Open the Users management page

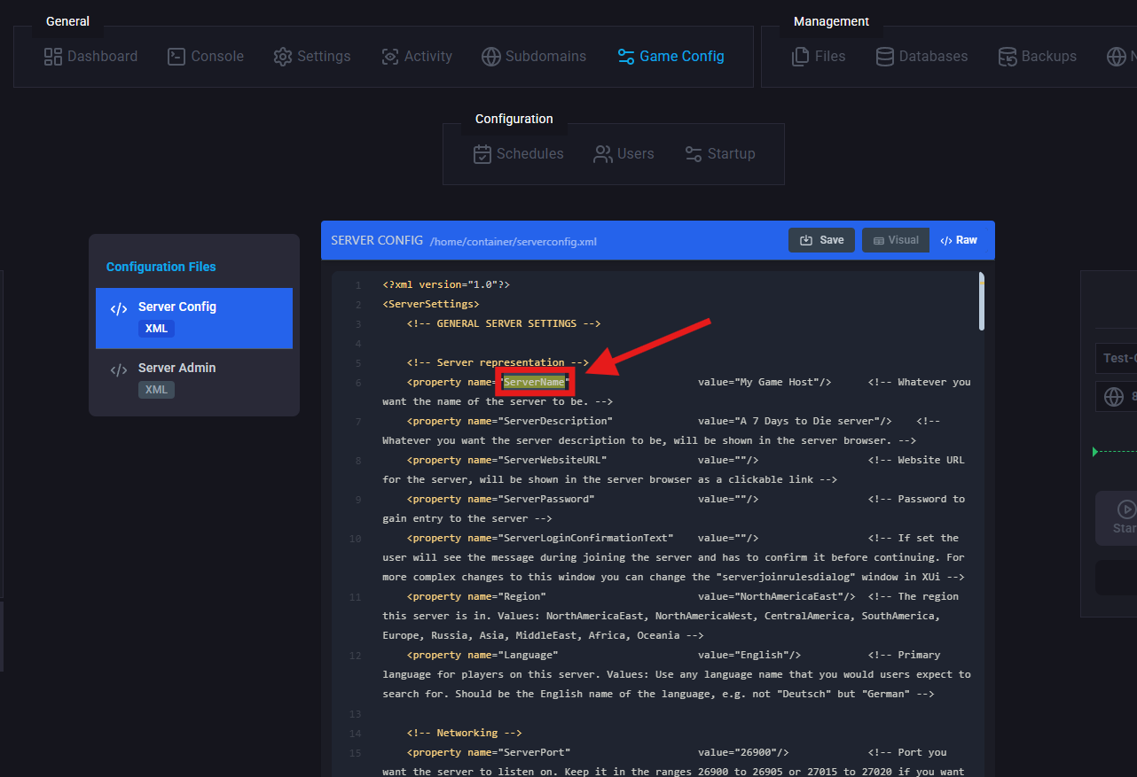(x=623, y=154)
